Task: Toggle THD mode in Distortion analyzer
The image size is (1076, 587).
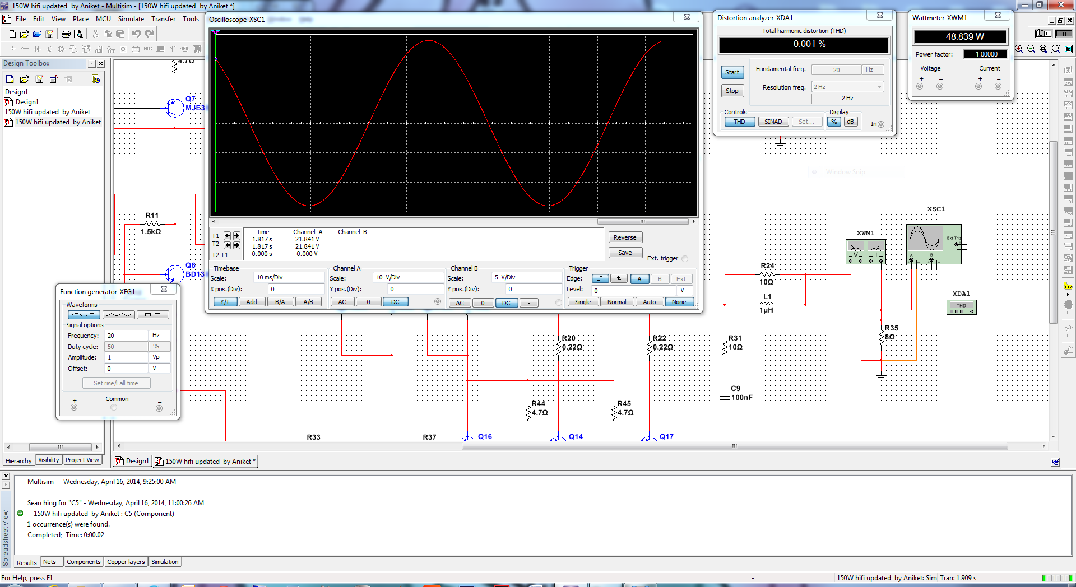Action: (x=739, y=122)
